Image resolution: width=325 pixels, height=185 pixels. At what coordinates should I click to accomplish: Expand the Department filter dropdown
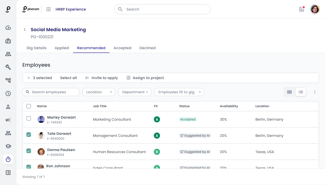(135, 92)
